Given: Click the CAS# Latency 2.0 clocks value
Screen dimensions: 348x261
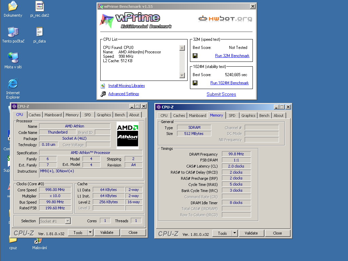Looking at the screenshot, I should tap(236, 166).
